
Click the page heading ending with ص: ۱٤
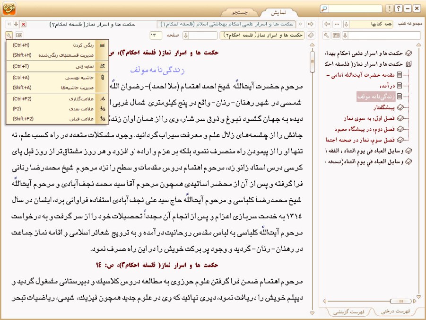pos(157,265)
